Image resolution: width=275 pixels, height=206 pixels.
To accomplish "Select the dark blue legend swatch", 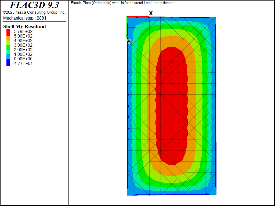I will [8, 63].
